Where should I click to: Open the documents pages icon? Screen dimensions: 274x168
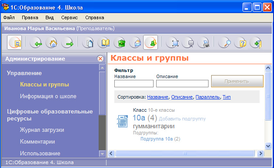(x=88, y=42)
